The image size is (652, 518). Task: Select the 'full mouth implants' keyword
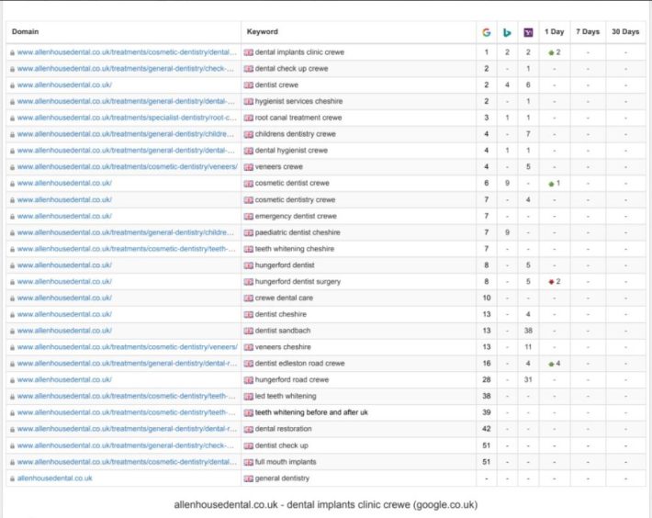point(285,462)
